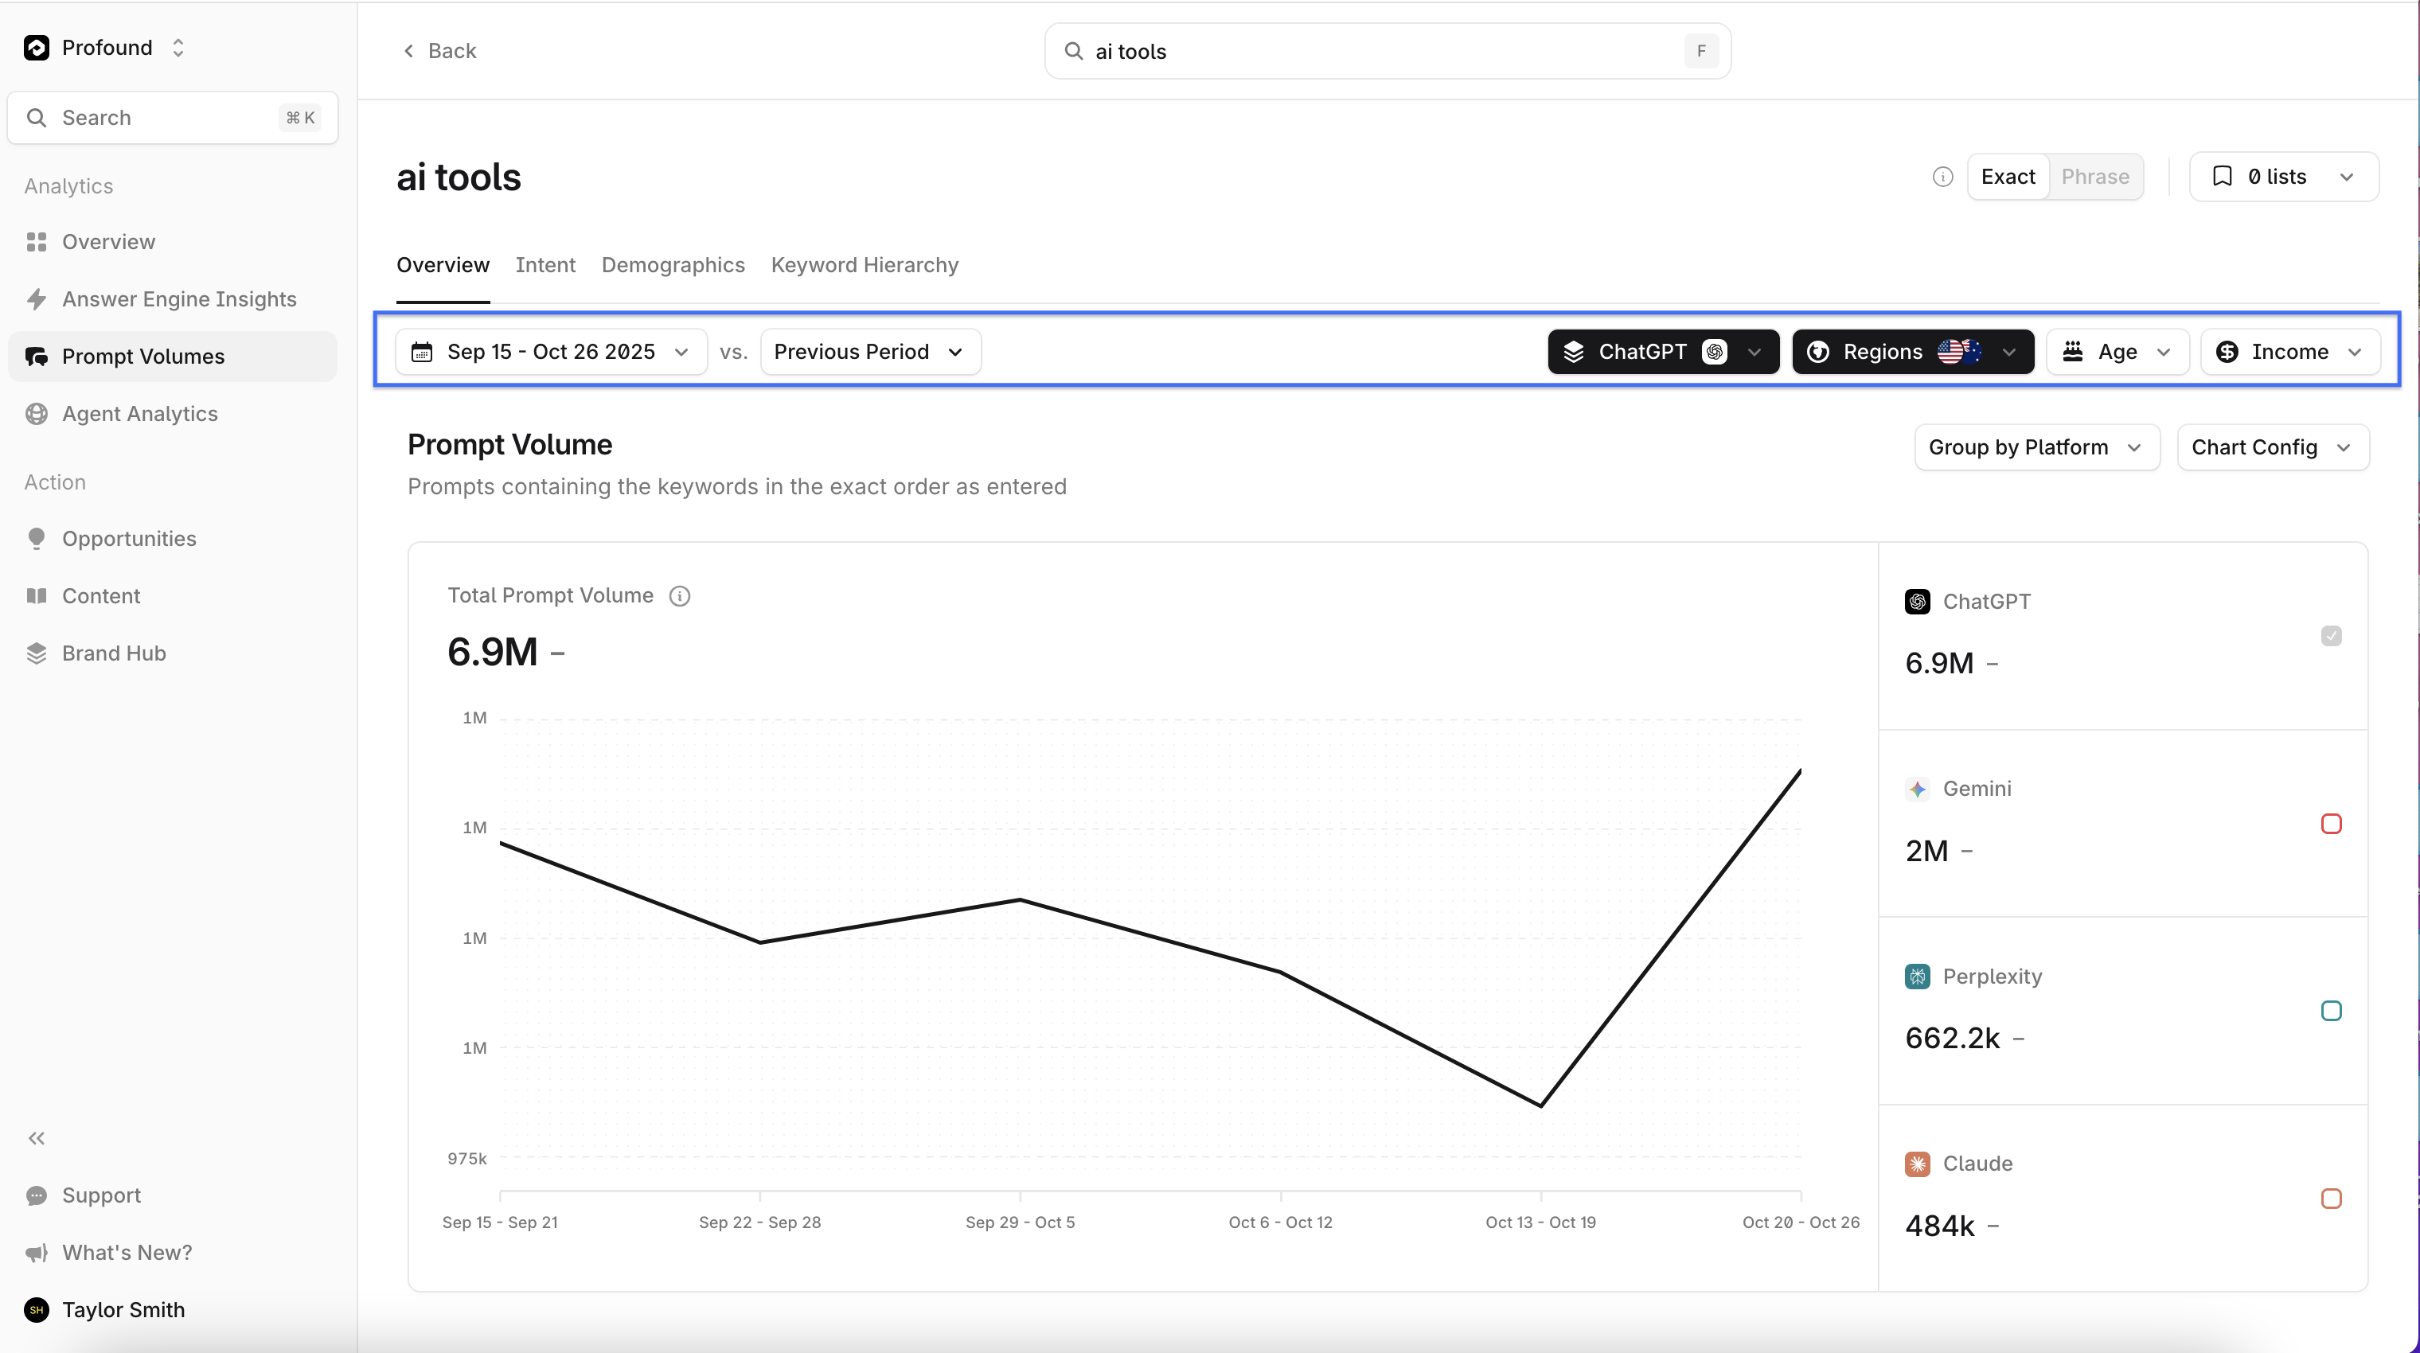Click the Perplexity logo in legend
Viewport: 2420px width, 1353px height.
(1918, 977)
